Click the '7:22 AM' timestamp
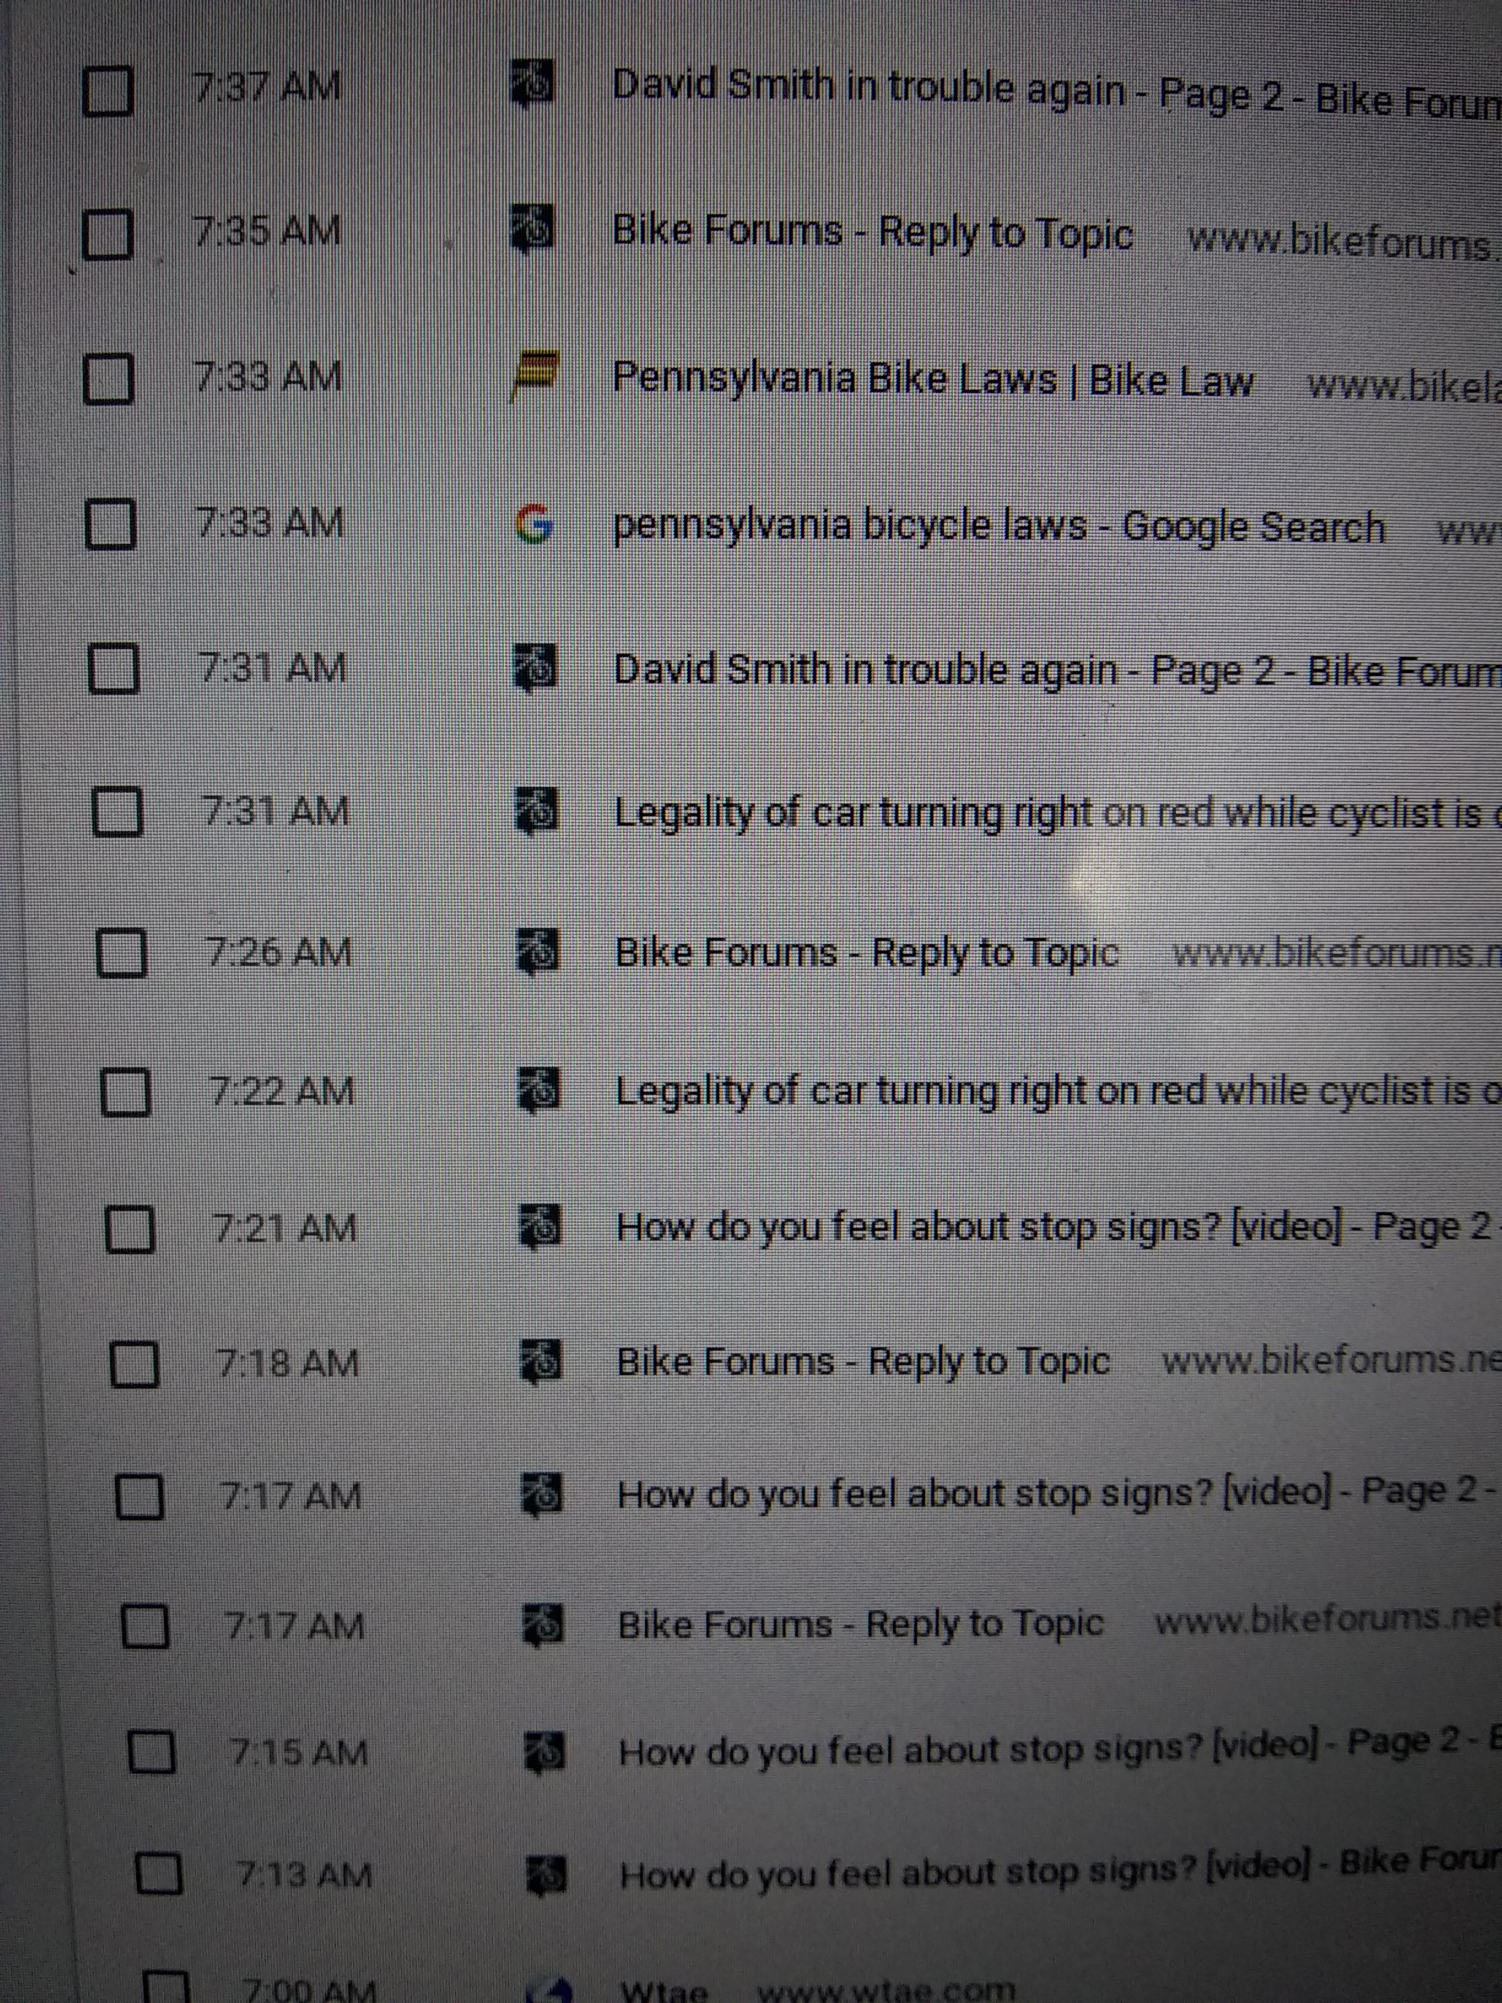 point(282,1090)
